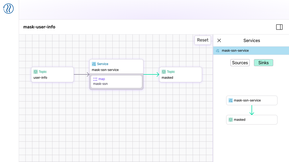The height and width of the screenshot is (162, 289).
Task: Click the service icon on the mask-ssn-service preview card
Action: pos(230,100)
